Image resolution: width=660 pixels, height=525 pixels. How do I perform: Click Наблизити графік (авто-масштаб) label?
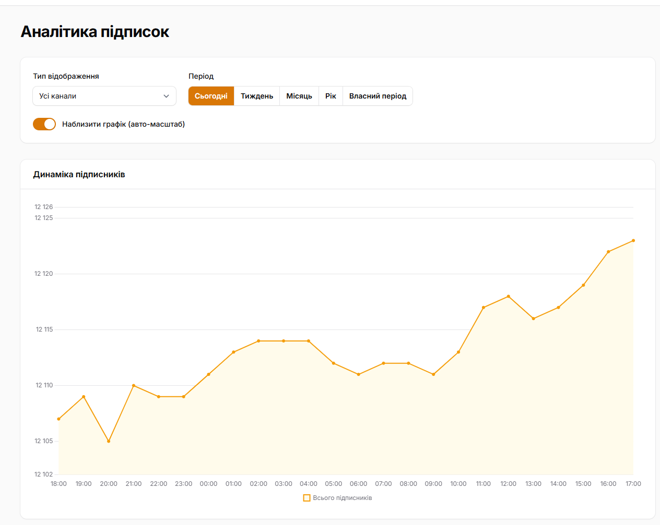click(x=123, y=124)
